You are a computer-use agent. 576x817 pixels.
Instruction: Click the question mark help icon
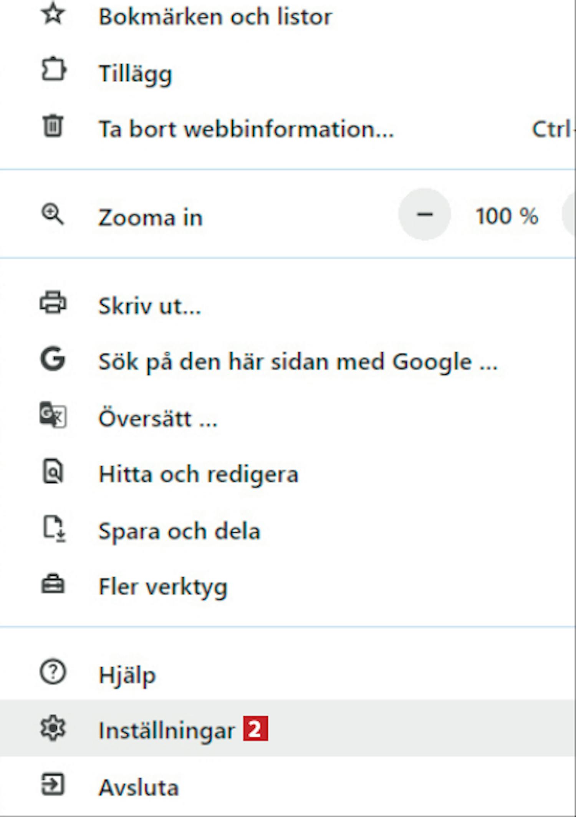pos(53,673)
